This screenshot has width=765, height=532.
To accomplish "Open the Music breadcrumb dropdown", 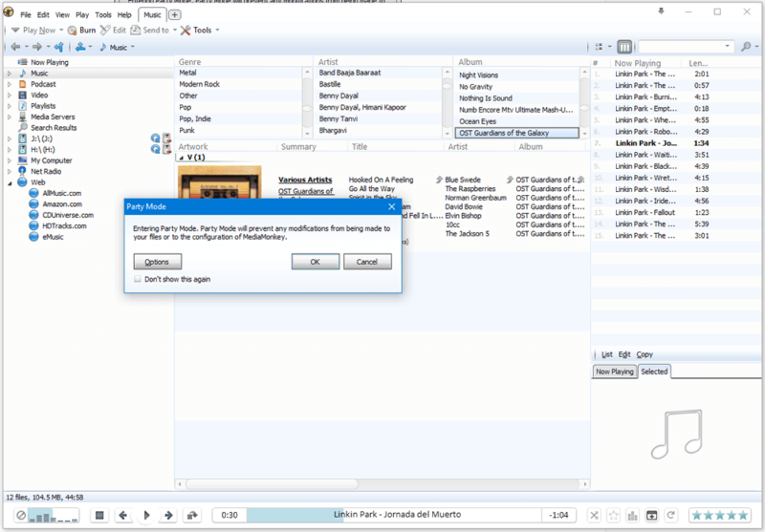I will pos(133,47).
